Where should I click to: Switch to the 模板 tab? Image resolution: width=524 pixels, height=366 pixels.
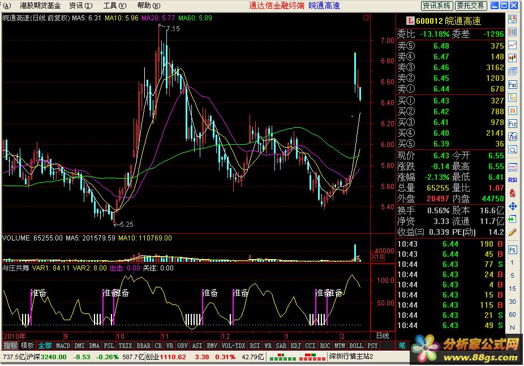point(27,346)
